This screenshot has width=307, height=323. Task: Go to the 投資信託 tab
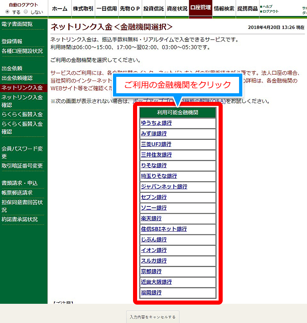click(153, 9)
